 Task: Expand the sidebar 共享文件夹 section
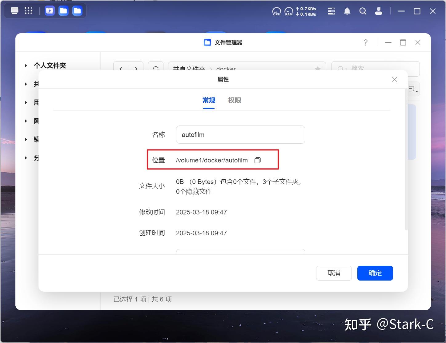26,84
